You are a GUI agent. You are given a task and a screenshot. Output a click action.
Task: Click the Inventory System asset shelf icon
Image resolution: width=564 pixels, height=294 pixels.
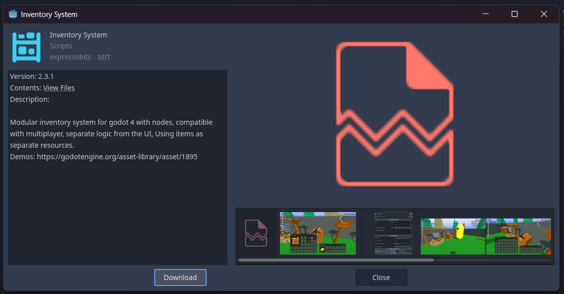[26, 47]
